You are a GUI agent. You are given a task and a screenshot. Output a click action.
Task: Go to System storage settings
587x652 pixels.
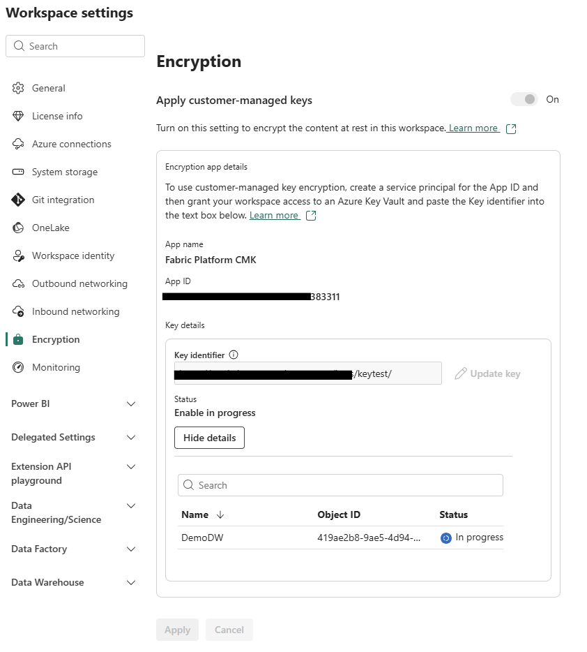click(x=64, y=172)
